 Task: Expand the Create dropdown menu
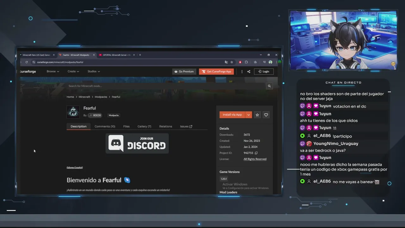(73, 72)
